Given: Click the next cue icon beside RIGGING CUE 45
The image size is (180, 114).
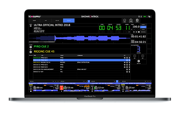Looking at the screenshot, I should click(31, 52).
